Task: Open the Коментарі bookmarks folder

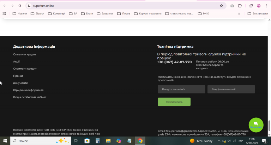Action: pyautogui.click(x=56, y=13)
